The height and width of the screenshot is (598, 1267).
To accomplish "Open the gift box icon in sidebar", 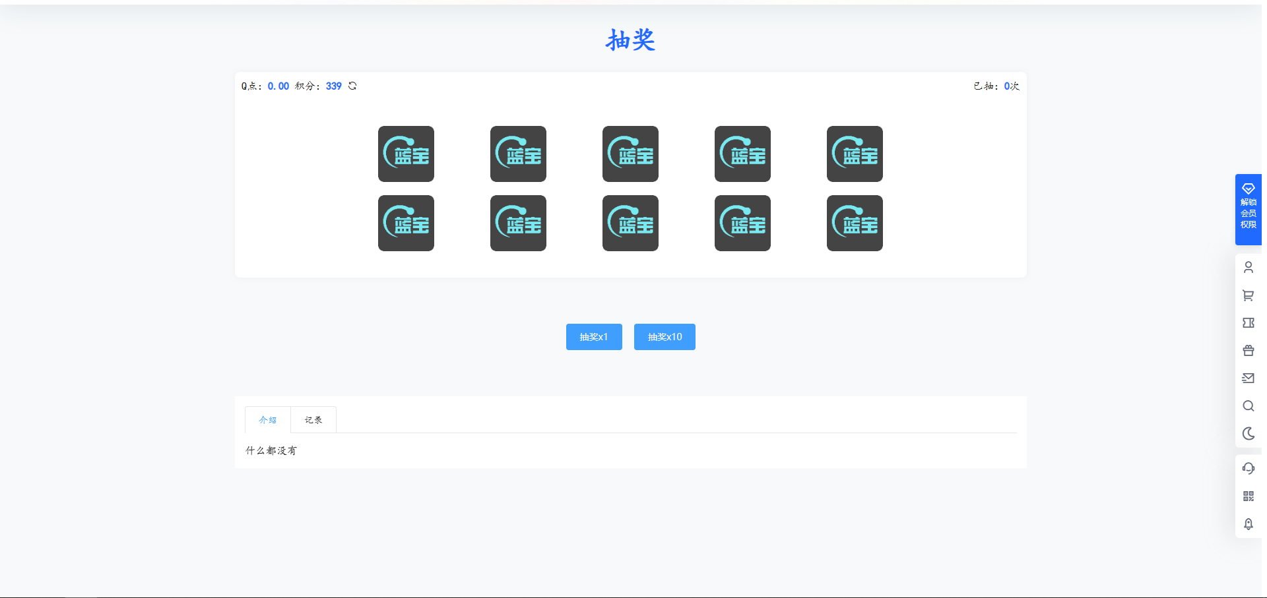I will point(1248,351).
